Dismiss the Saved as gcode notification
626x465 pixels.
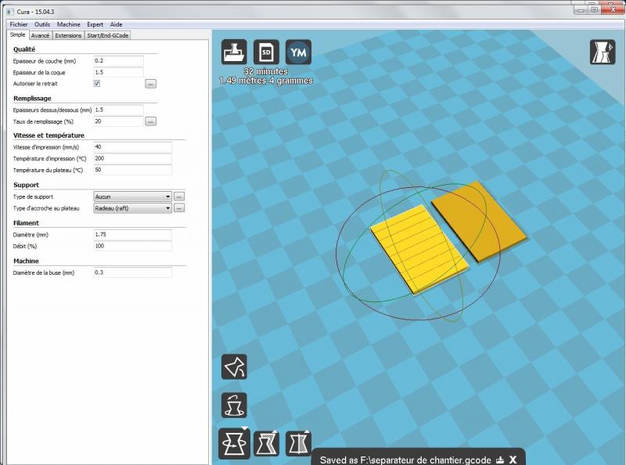(x=513, y=460)
